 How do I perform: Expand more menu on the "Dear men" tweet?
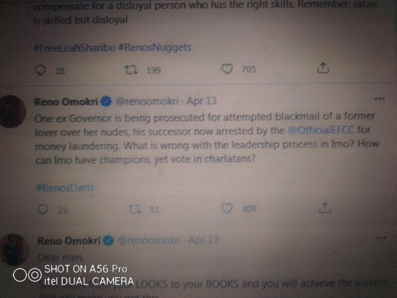(x=381, y=237)
